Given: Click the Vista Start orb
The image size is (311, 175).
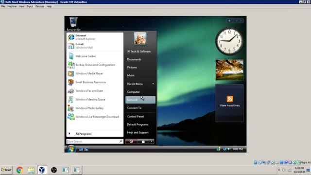Looking at the screenshot, I should coord(71,149).
